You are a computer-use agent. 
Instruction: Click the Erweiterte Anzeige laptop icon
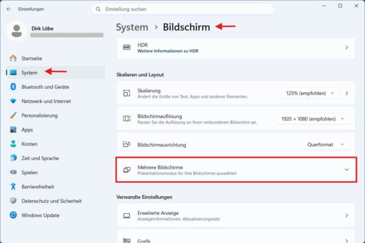pos(127,216)
